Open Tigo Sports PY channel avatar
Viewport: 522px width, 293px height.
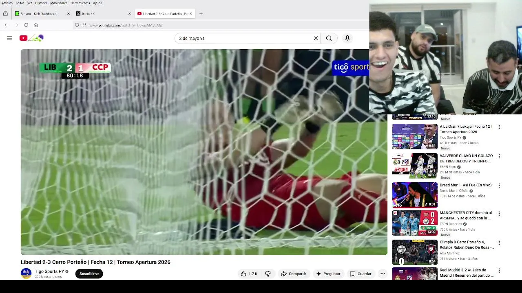click(26, 273)
